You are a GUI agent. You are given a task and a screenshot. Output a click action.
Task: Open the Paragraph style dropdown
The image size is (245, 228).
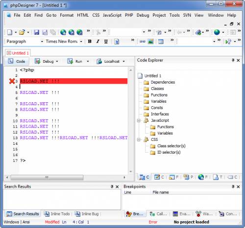[x=42, y=42]
